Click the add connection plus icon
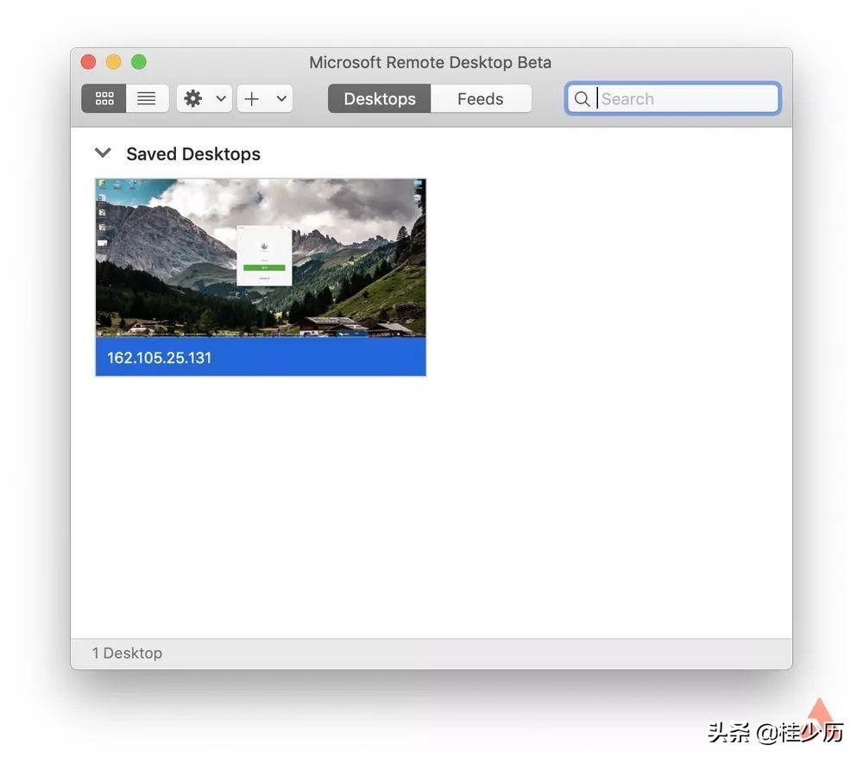This screenshot has height=763, width=863. [251, 97]
